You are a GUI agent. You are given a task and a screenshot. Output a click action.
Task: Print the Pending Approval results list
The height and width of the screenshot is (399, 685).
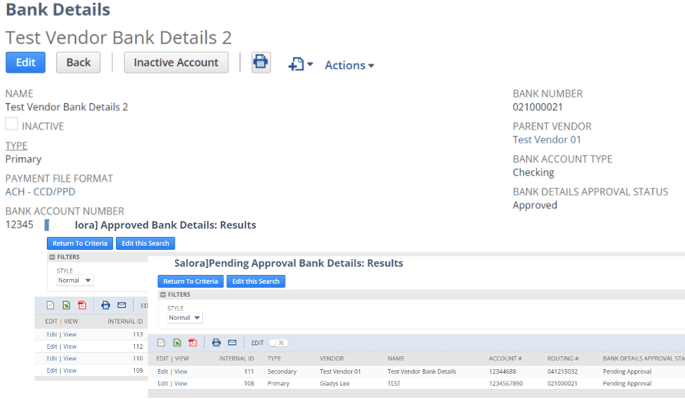[216, 343]
